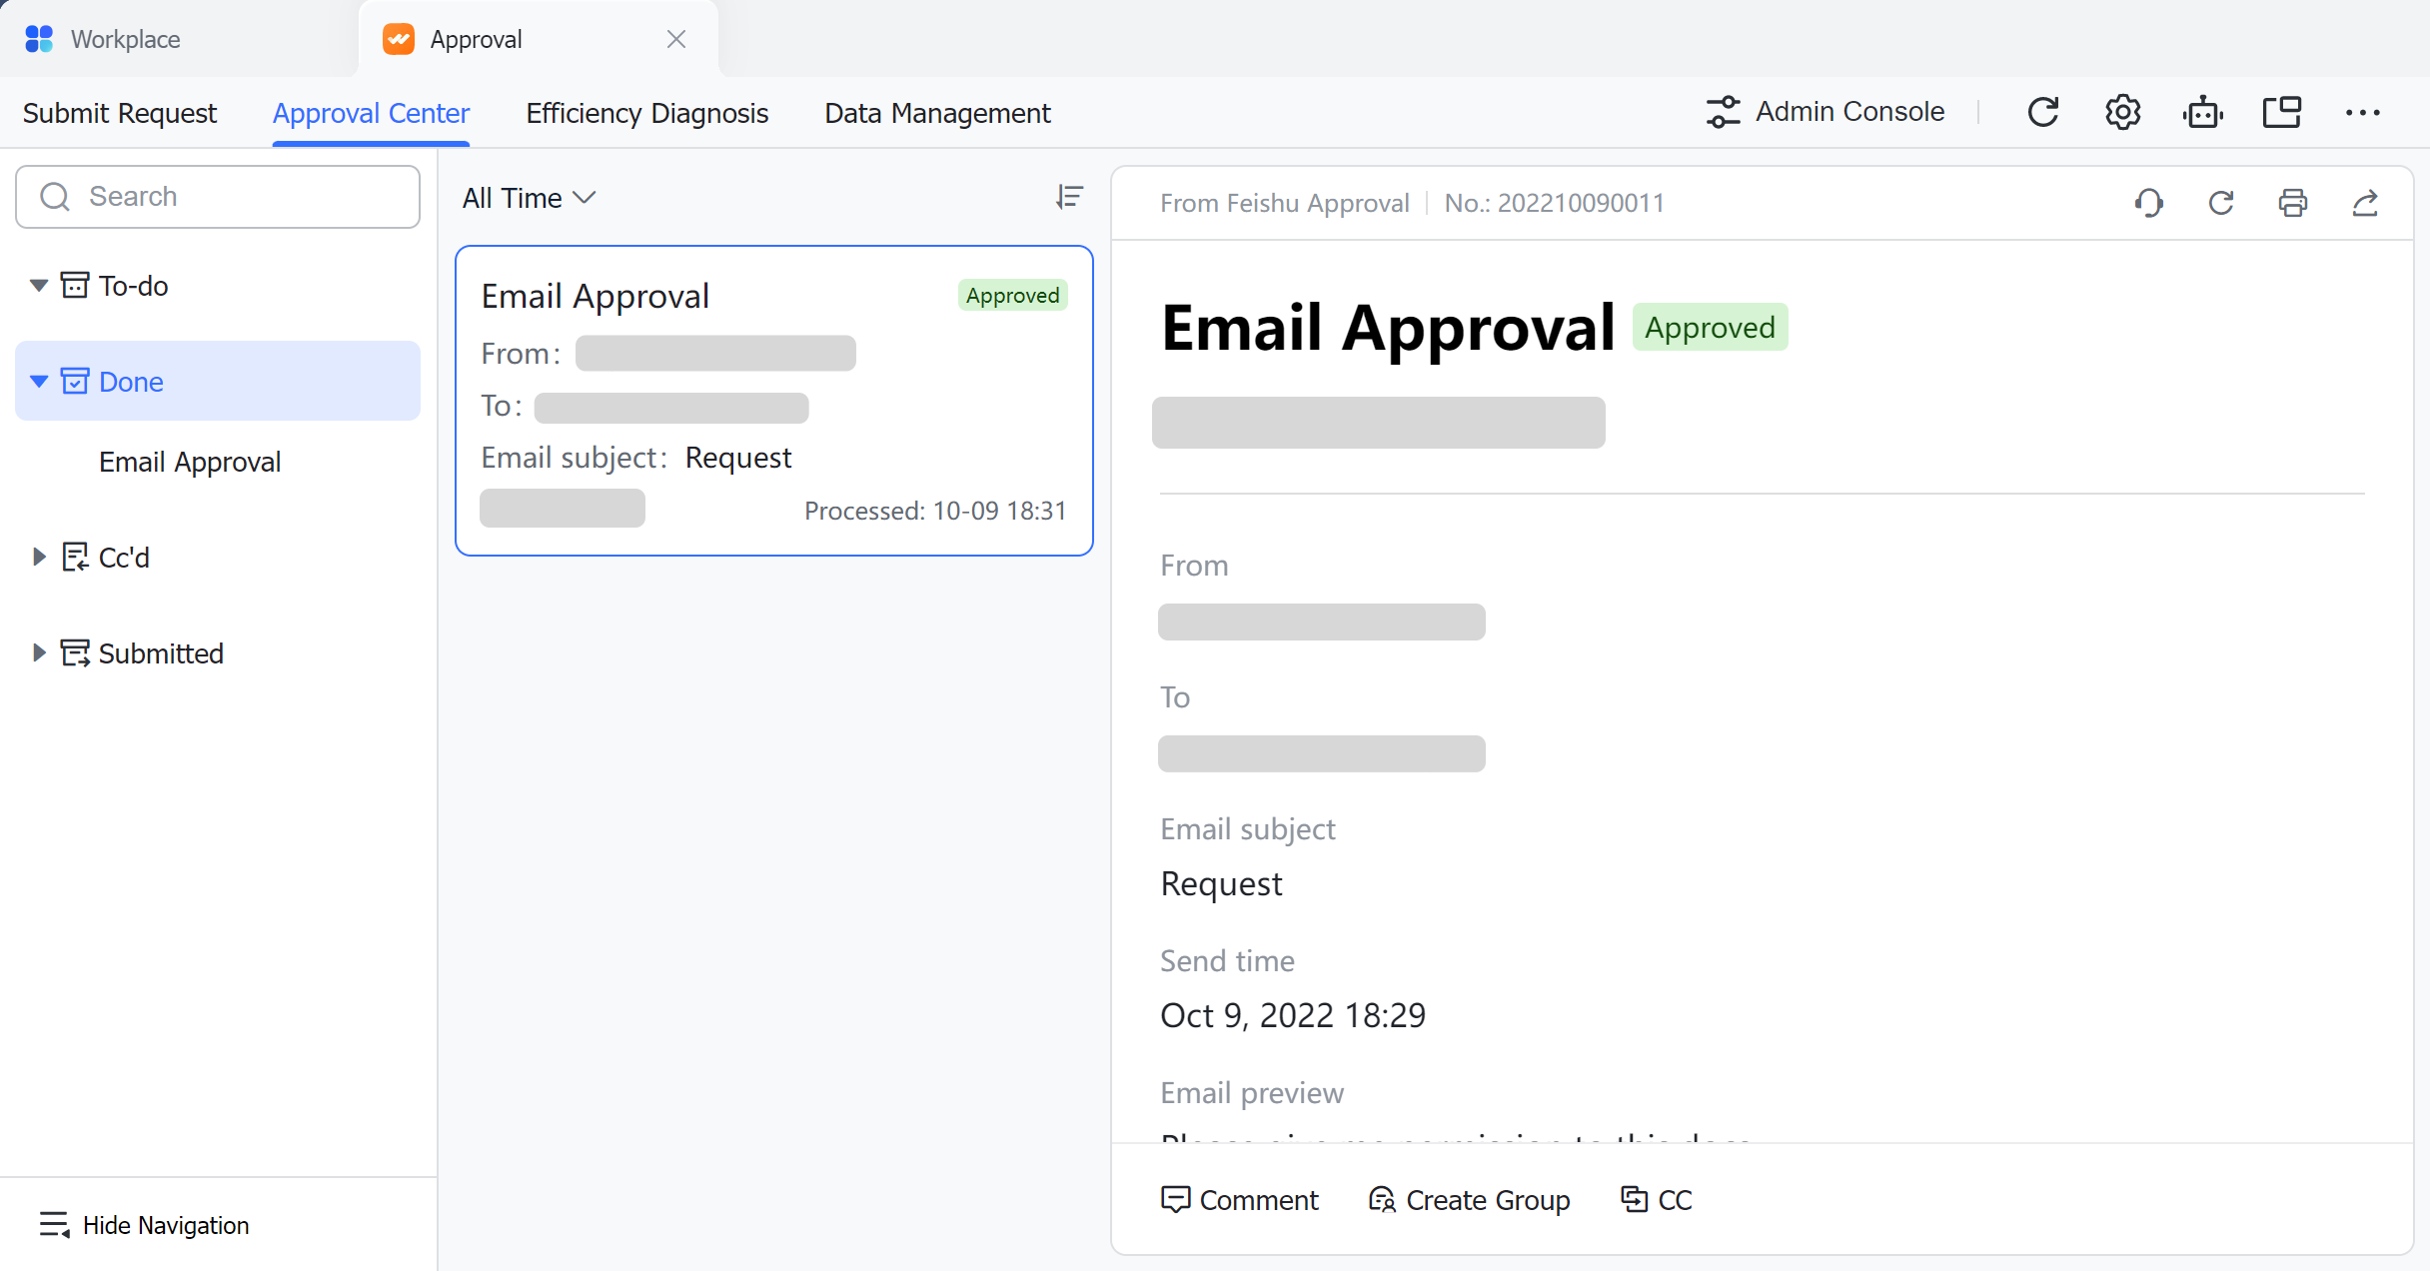Open the All Time filter dropdown

528,198
